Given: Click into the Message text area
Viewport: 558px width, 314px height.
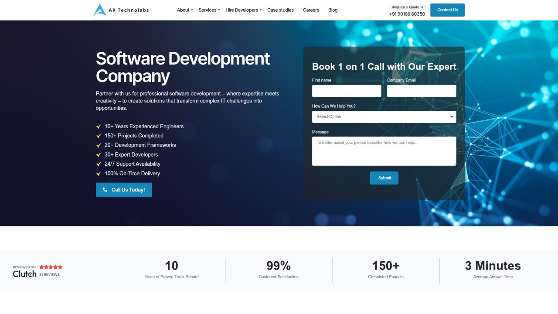Looking at the screenshot, I should click(x=384, y=151).
